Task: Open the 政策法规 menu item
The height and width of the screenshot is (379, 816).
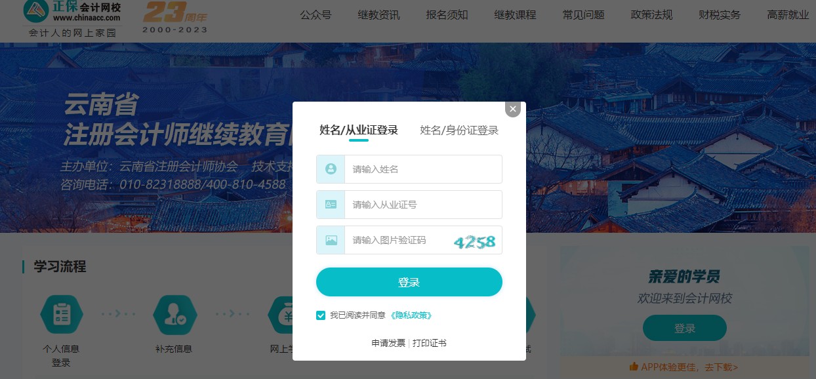Action: tap(652, 15)
